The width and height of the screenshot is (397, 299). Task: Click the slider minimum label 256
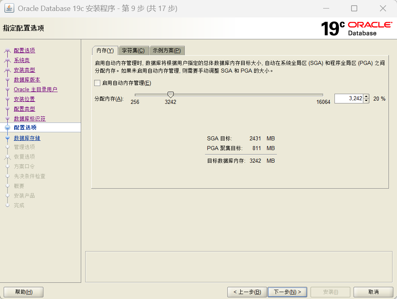(x=135, y=102)
